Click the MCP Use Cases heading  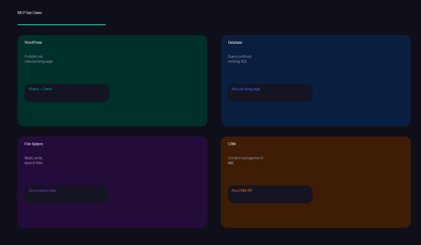30,13
